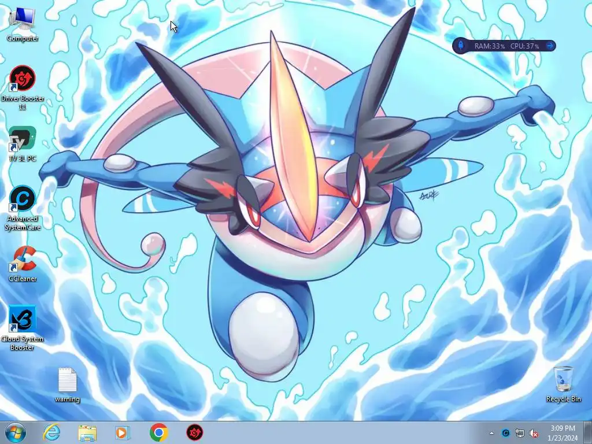Open Driver Booster from the taskbar
The height and width of the screenshot is (444, 592).
(x=194, y=432)
